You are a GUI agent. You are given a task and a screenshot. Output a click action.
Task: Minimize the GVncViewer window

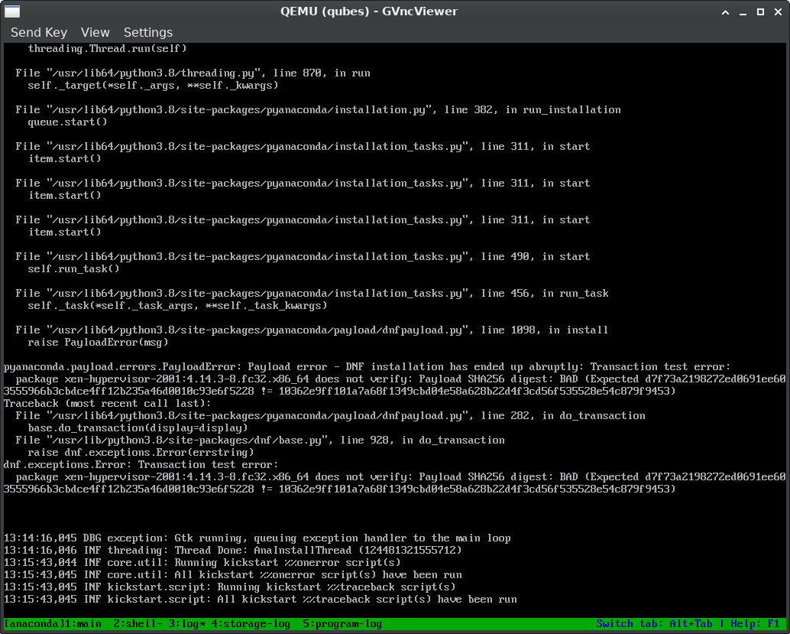(x=743, y=11)
